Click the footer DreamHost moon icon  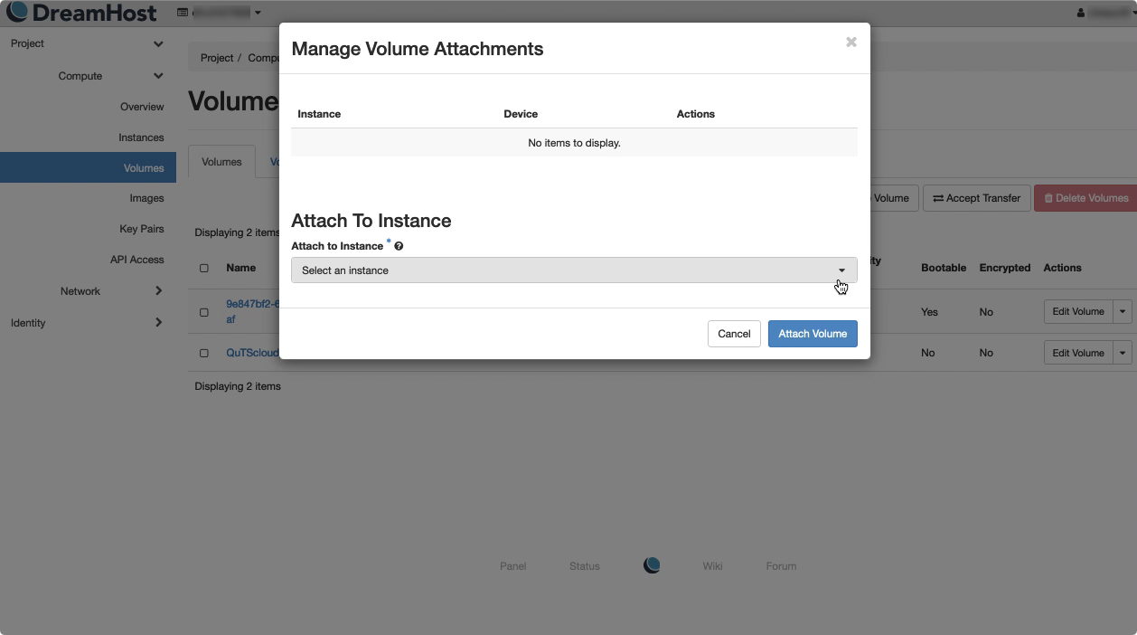tap(652, 565)
